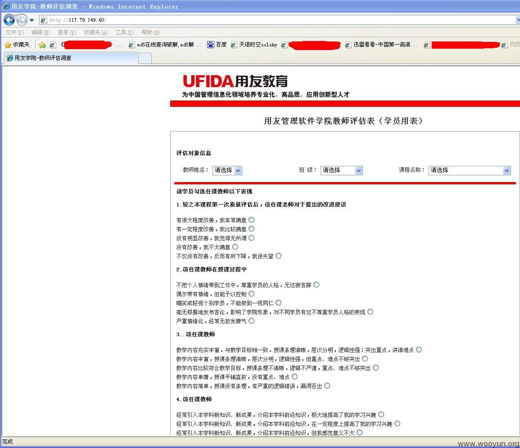Screen dimensions: 520x448
Task: Click the IE icon in the title bar
Action: coord(6,6)
